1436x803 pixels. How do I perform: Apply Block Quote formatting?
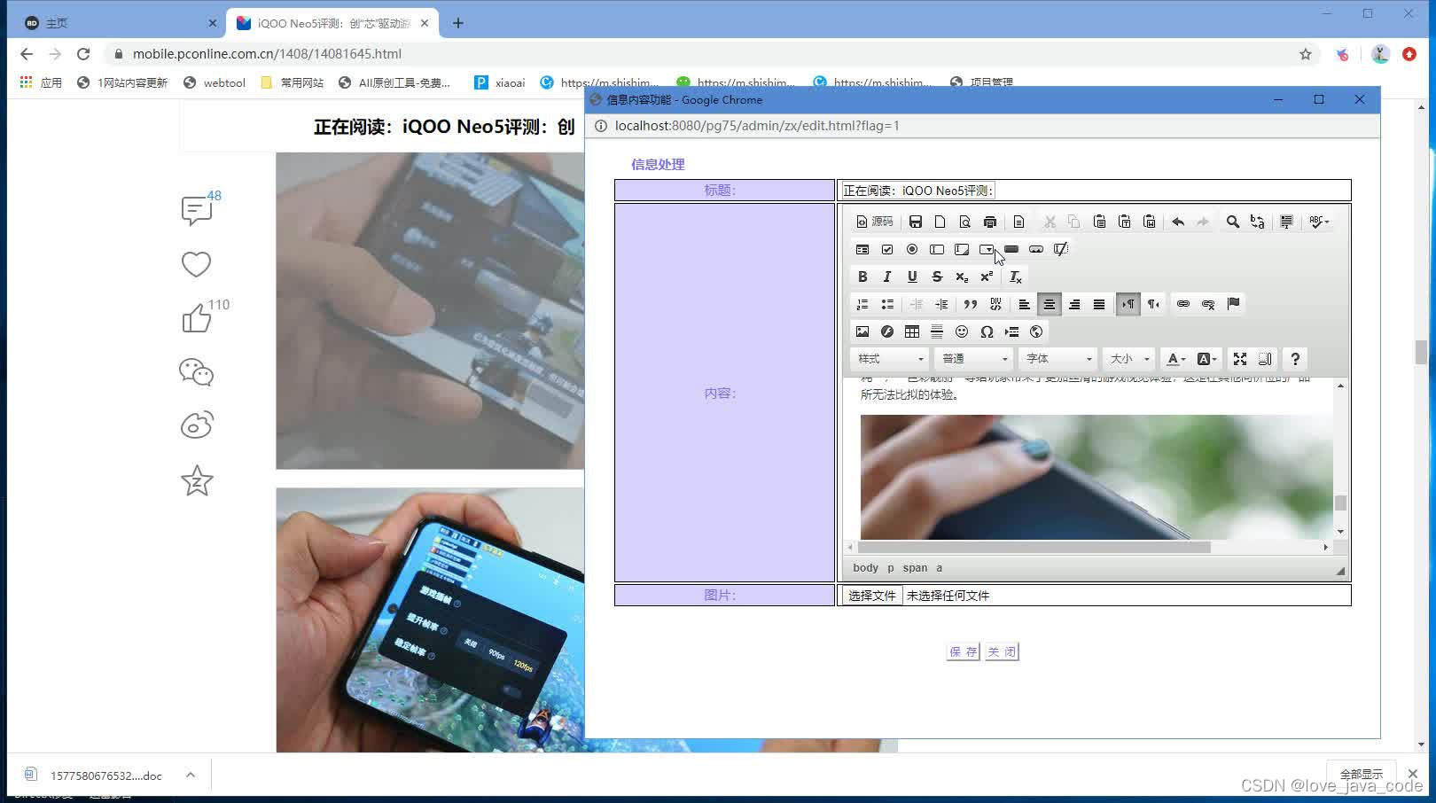tap(971, 304)
